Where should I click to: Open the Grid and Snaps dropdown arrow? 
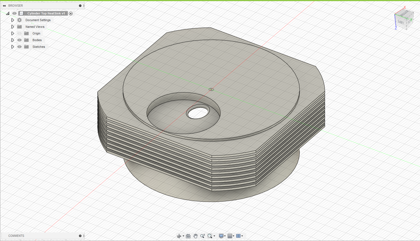coord(233,236)
